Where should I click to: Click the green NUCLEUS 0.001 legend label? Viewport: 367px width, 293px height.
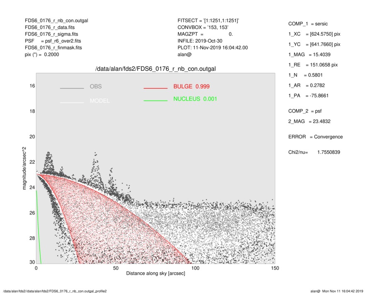[195, 99]
